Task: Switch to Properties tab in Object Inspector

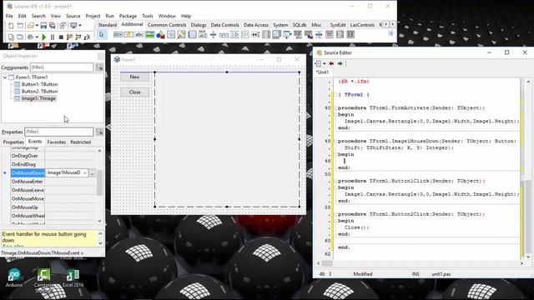Action: 13,142
